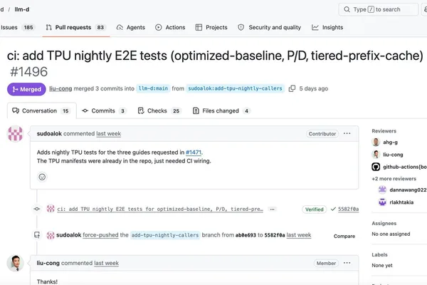Image resolution: width=427 pixels, height=285 pixels.
Task: Open the llm-d:main base branch link
Action: click(153, 88)
